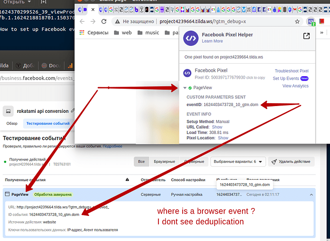Screen dimensions: 330x241
Task: Switch to the VC favicon tab
Action: [249, 10]
